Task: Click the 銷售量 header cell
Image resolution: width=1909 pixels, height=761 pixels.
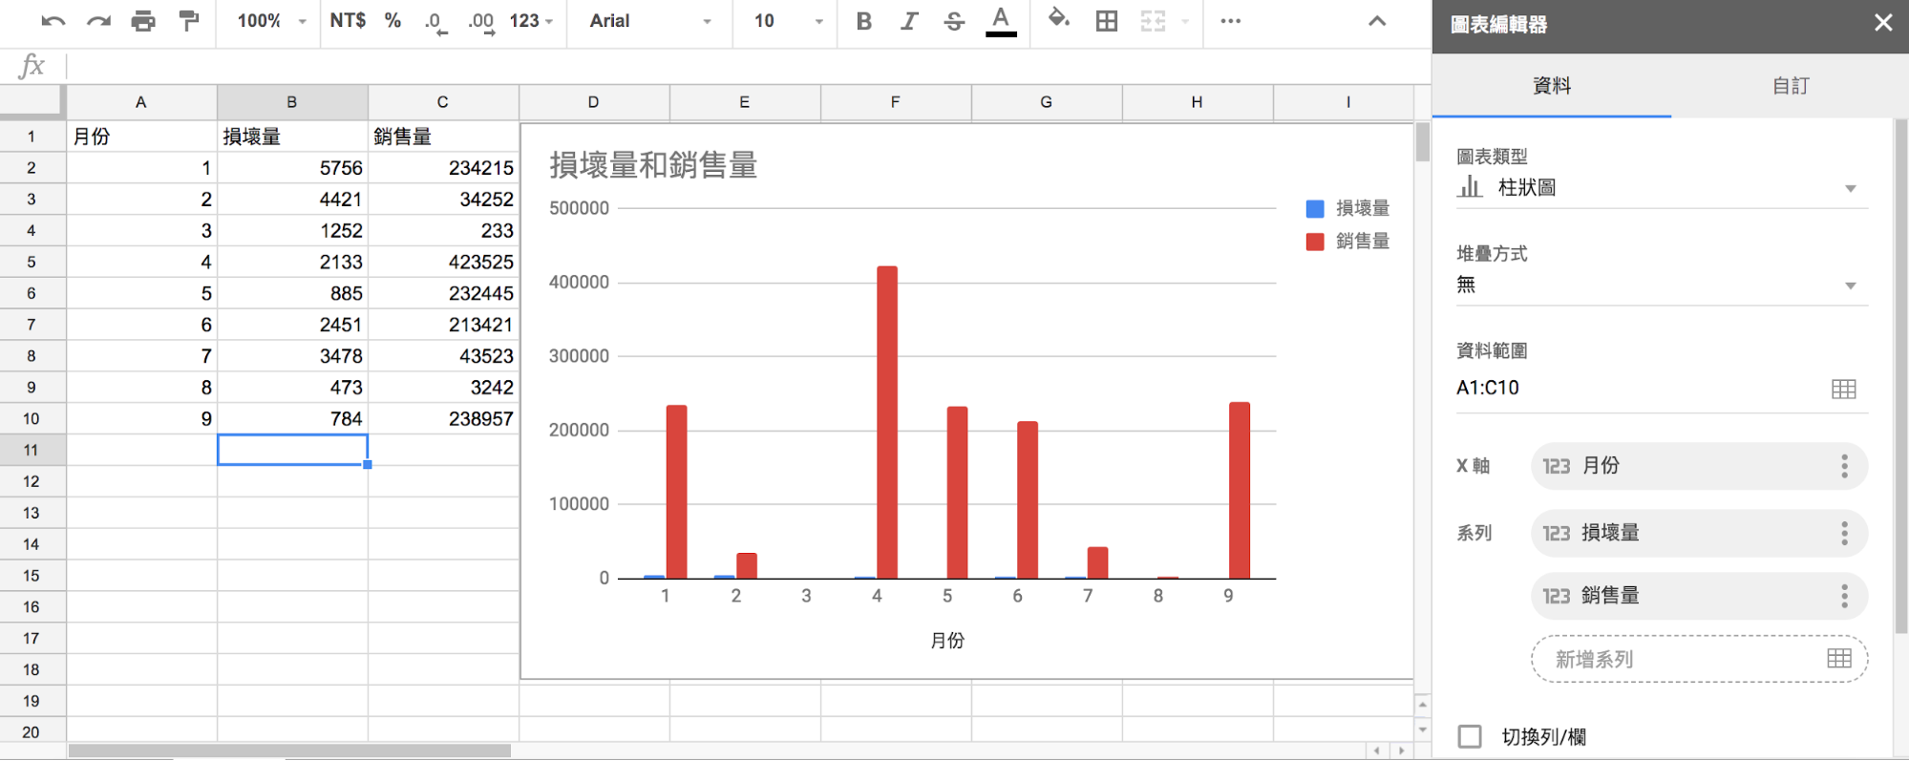Action: pos(443,137)
